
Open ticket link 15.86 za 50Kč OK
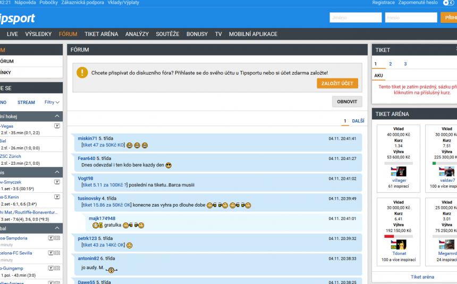pos(106,205)
